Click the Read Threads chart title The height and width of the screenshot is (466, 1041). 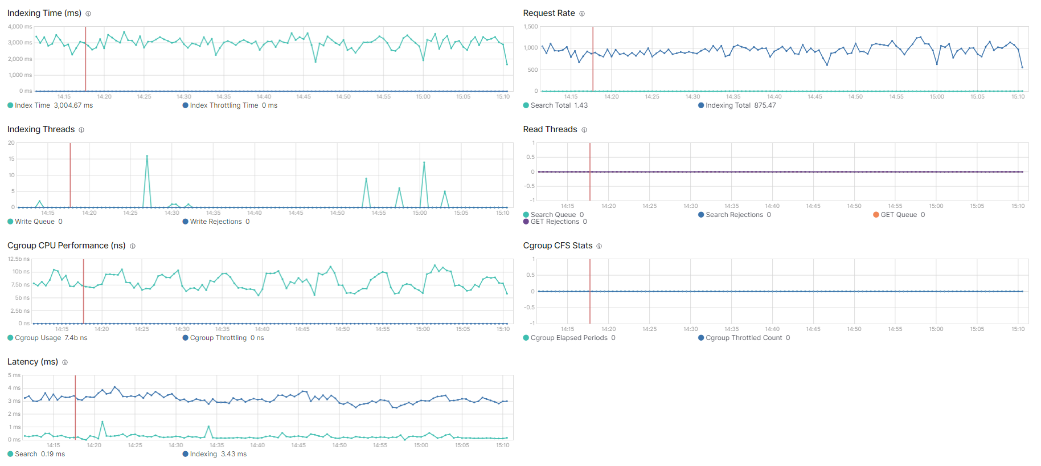(550, 129)
